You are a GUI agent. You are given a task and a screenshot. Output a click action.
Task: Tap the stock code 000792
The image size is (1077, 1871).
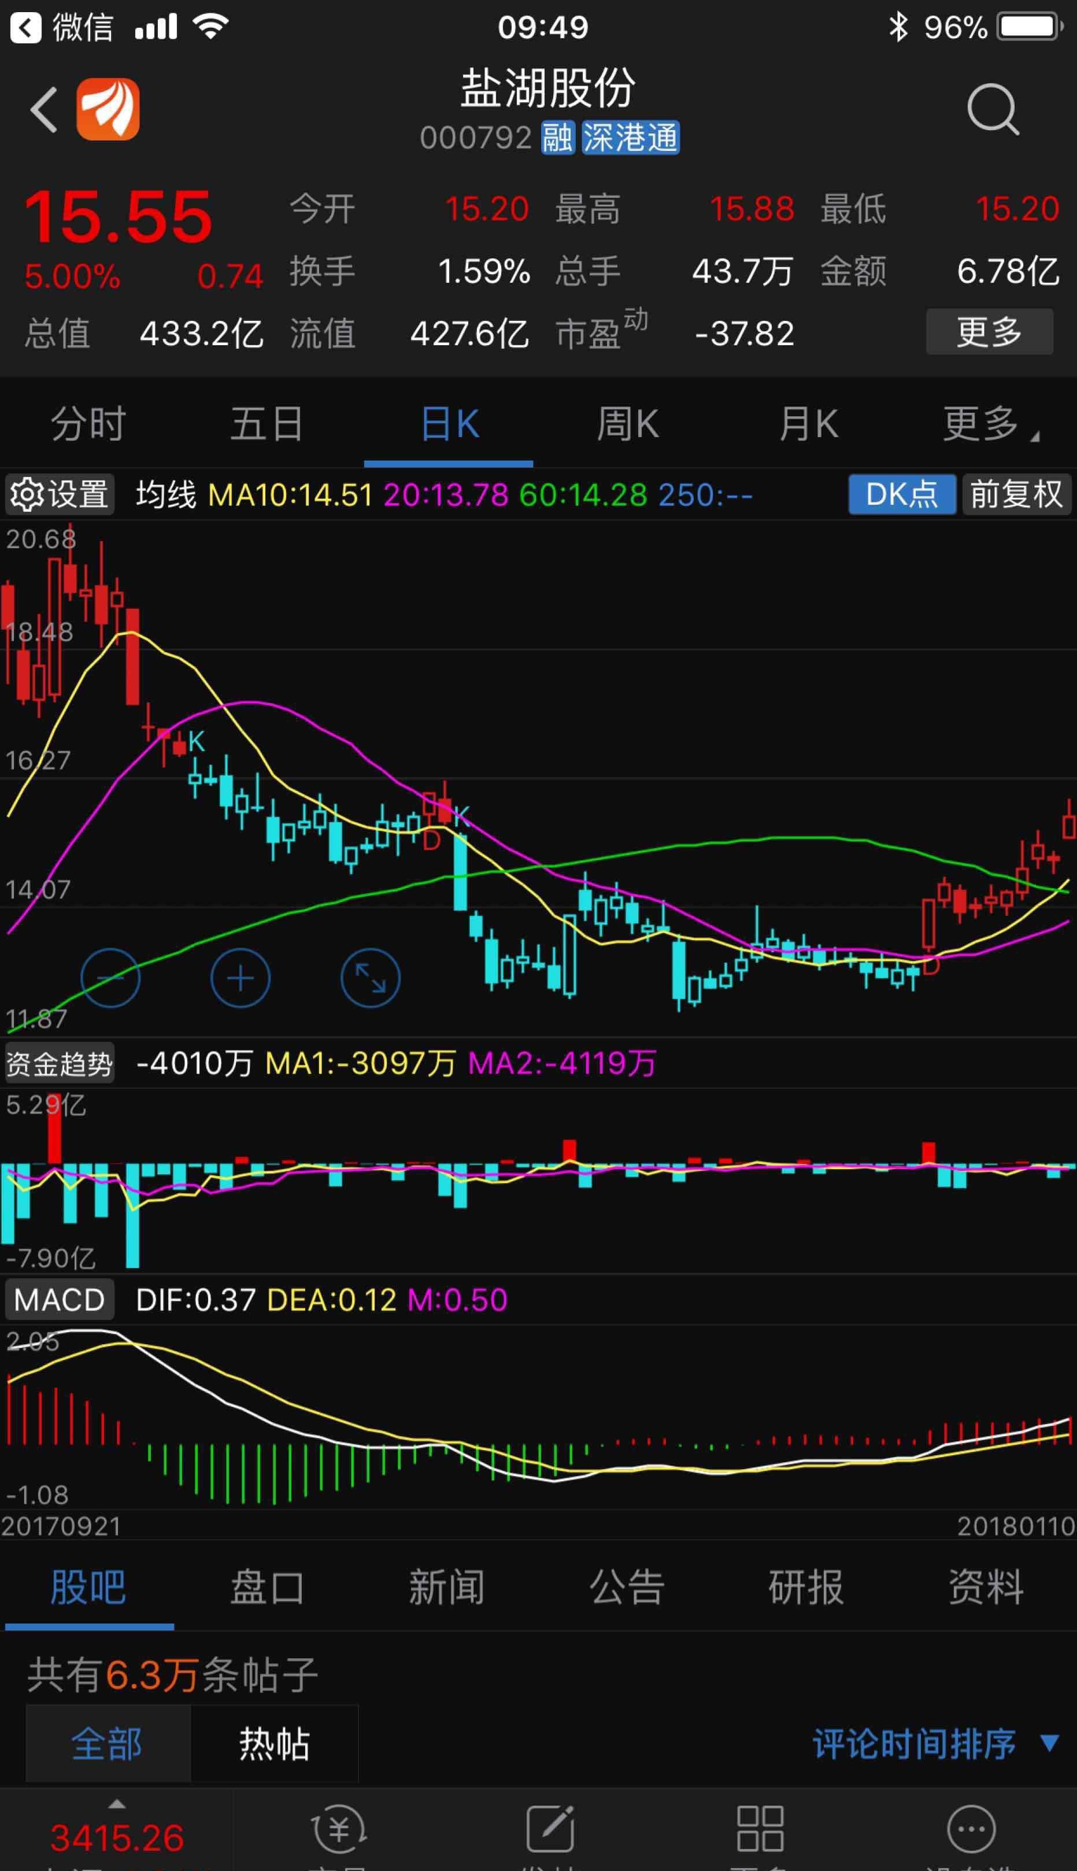[x=476, y=138]
